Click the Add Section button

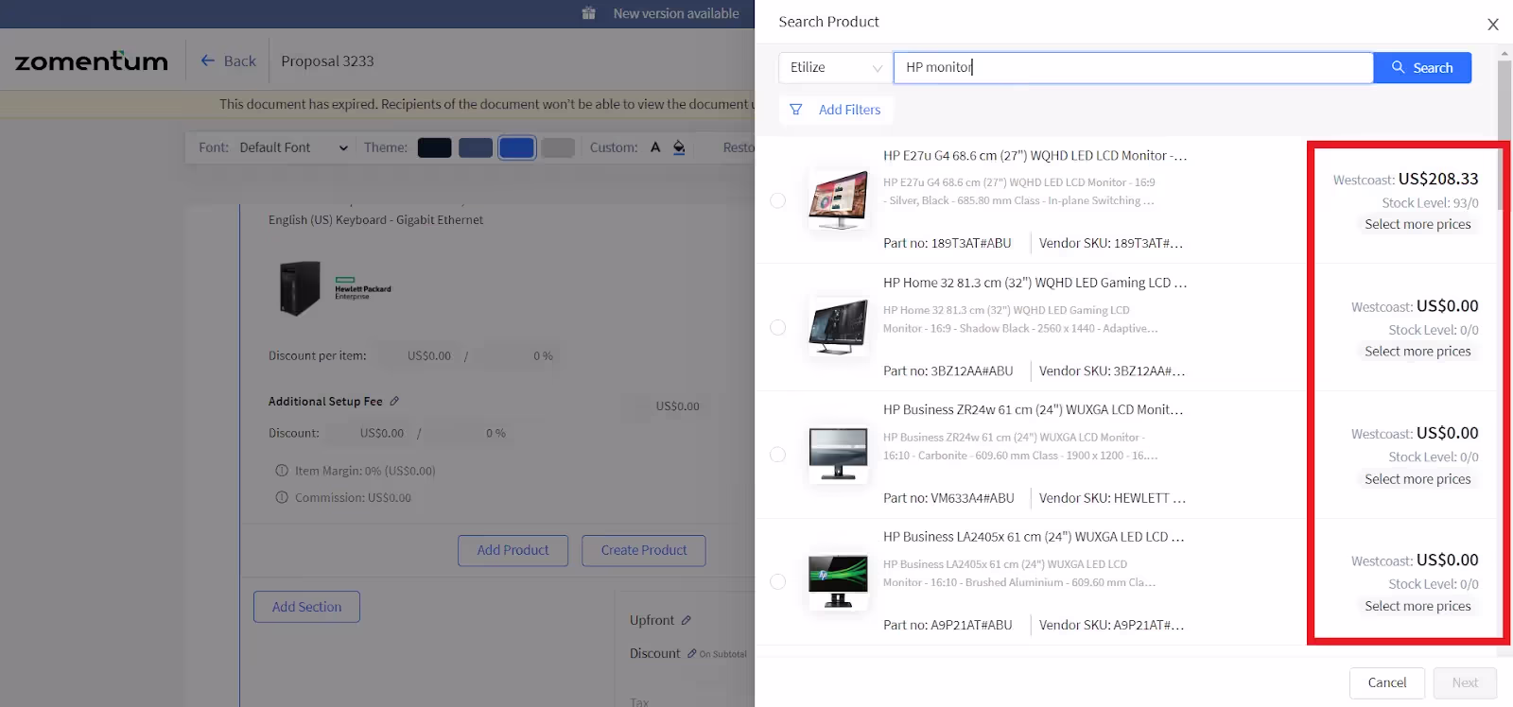[306, 607]
